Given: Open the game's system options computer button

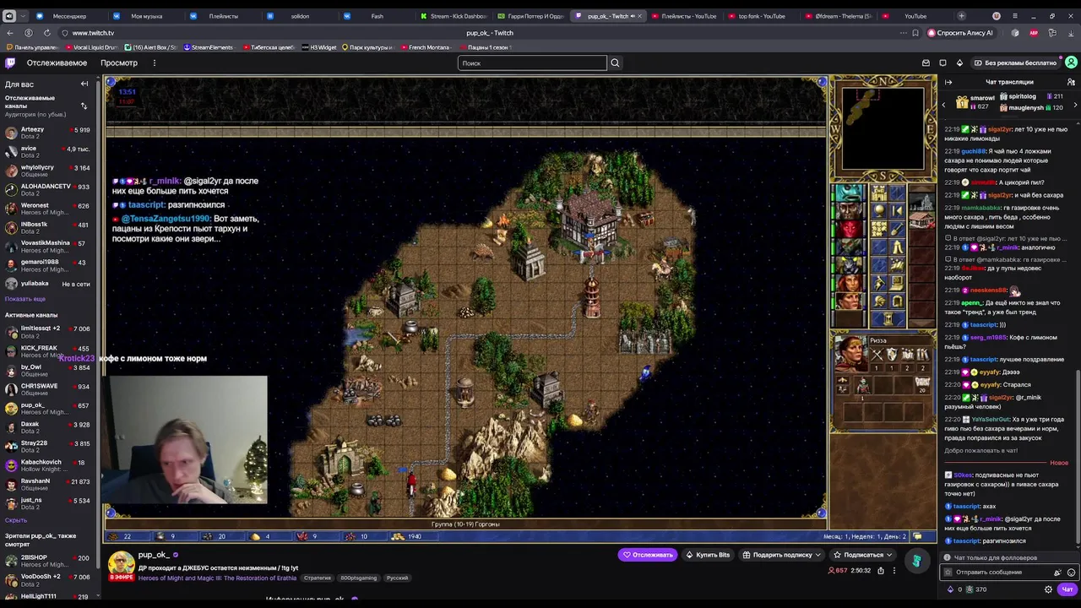Looking at the screenshot, I should click(x=897, y=283).
